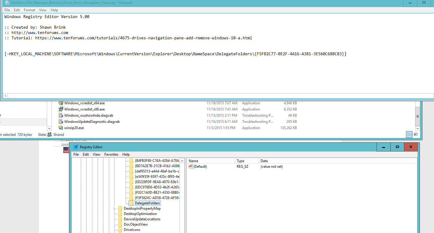Viewport: 434px width, 233px height.
Task: Place cursor in tenforums tutorial URL line
Action: (128, 38)
